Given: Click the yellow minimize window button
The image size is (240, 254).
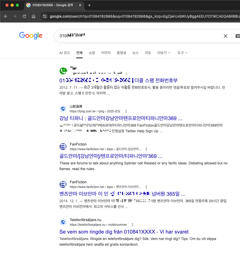Looking at the screenshot, I should pos(12,5).
